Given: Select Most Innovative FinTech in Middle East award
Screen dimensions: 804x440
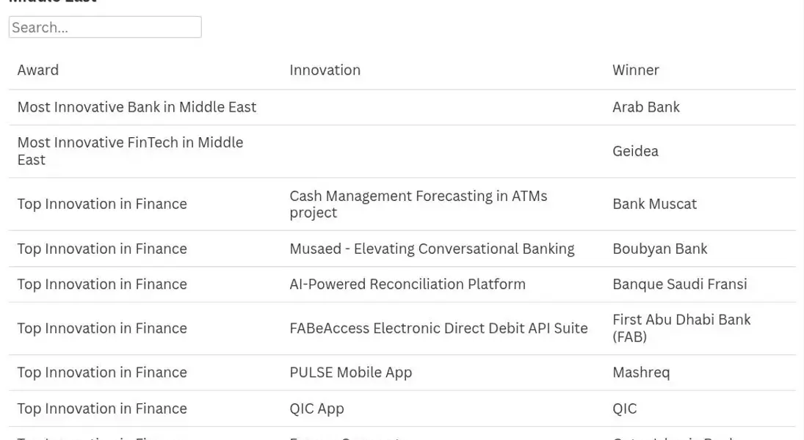Looking at the screenshot, I should [x=130, y=151].
